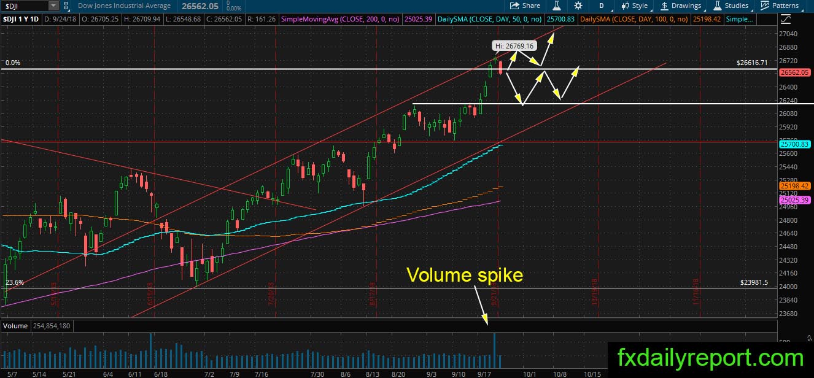
Task: Click the 23.6% Fibonacci level label
Action: (x=14, y=282)
